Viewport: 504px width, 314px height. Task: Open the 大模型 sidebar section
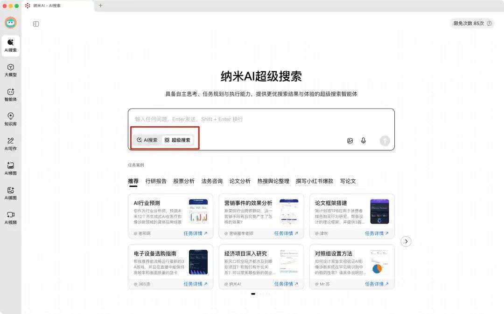click(11, 70)
